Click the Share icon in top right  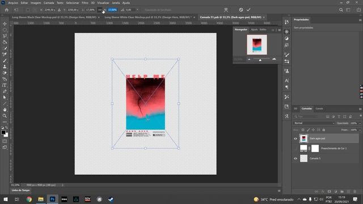tap(358, 10)
